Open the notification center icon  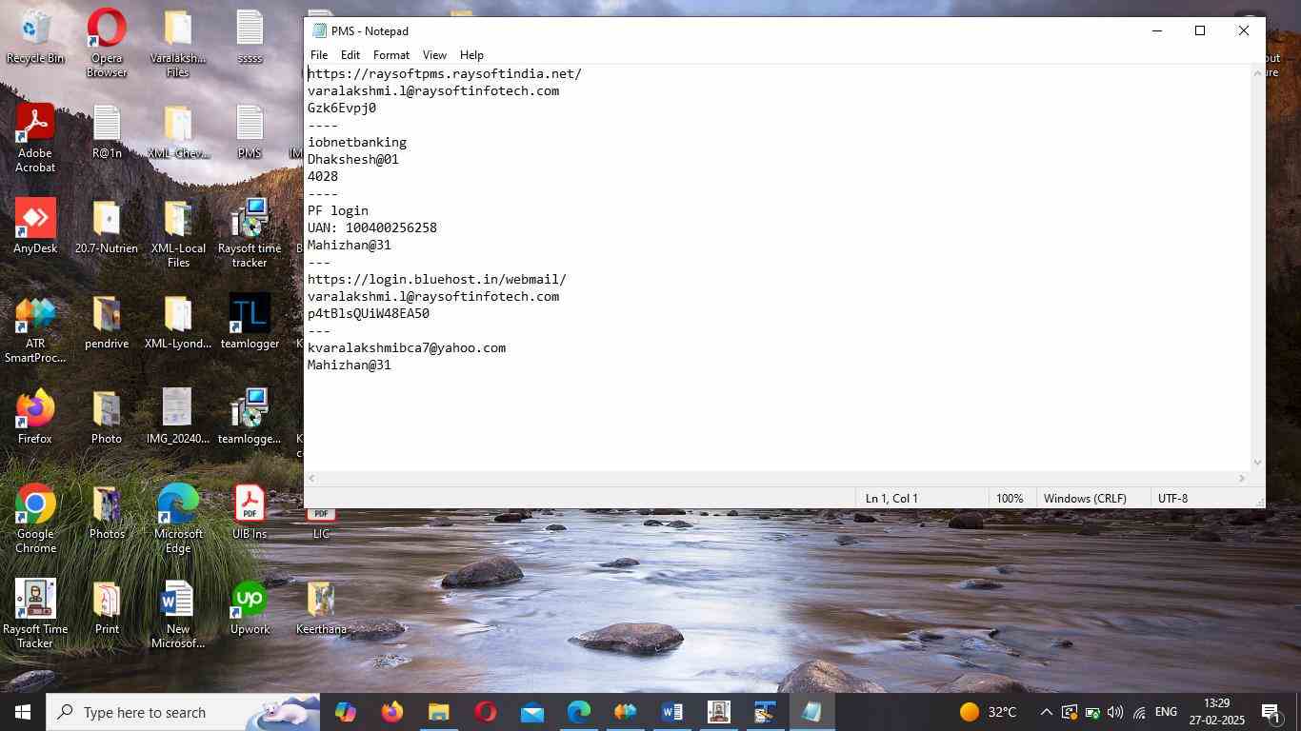pyautogui.click(x=1271, y=712)
